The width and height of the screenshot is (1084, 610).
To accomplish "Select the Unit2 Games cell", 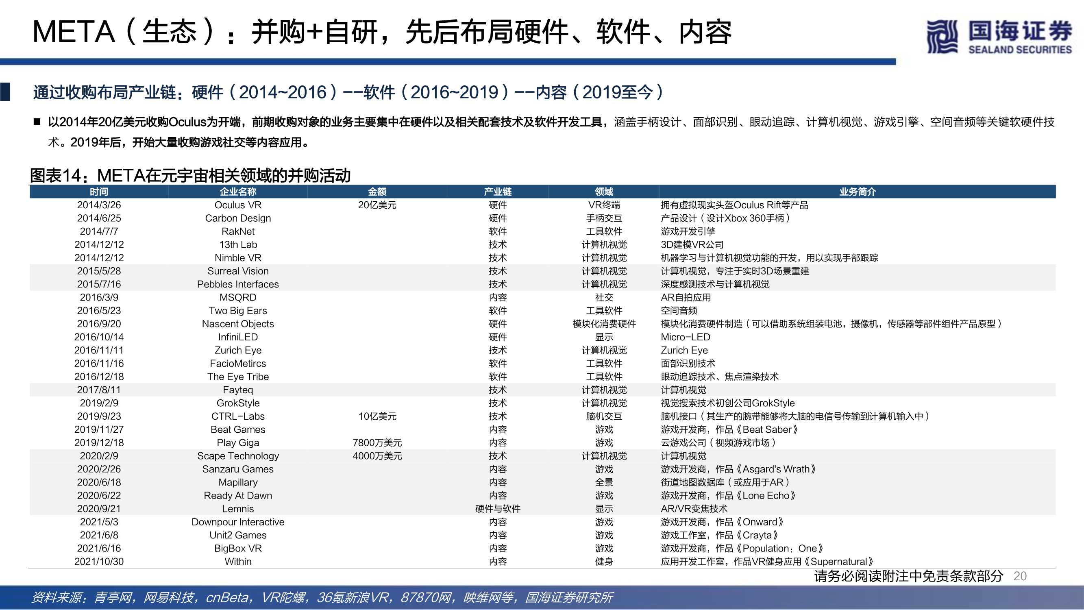I will point(238,535).
